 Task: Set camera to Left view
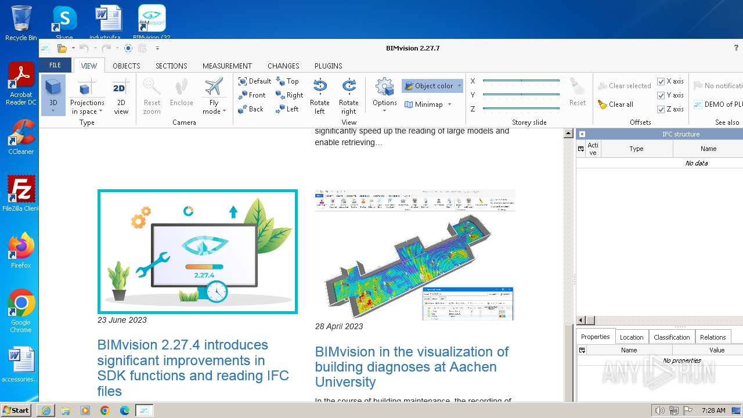click(x=287, y=109)
